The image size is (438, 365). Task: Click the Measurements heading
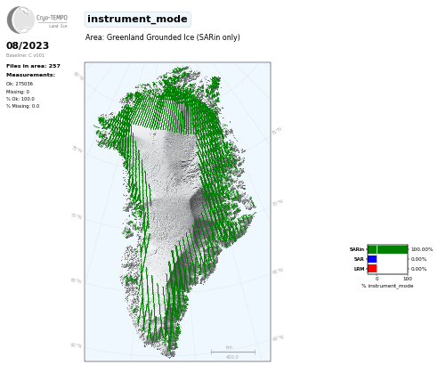(30, 75)
